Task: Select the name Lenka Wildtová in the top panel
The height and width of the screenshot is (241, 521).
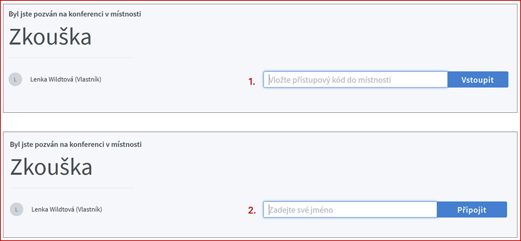Action: 52,79
